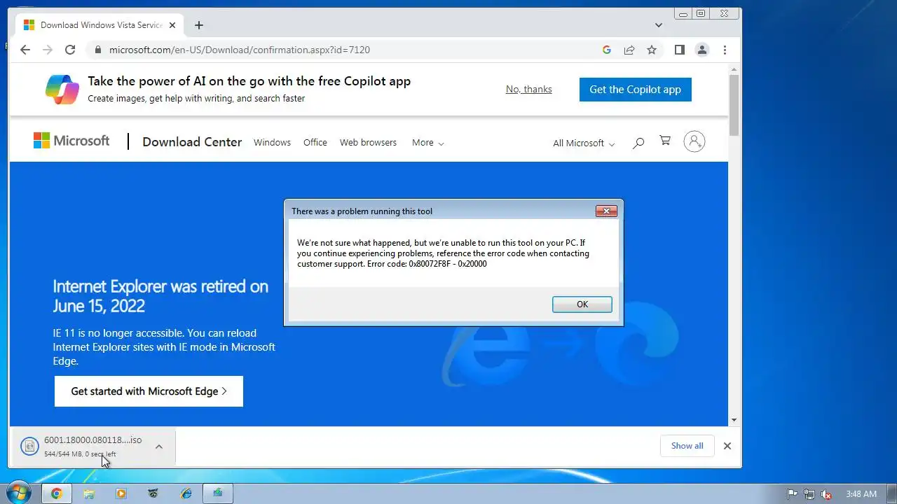Open the tab search dropdown arrow
The width and height of the screenshot is (897, 504).
tap(659, 25)
